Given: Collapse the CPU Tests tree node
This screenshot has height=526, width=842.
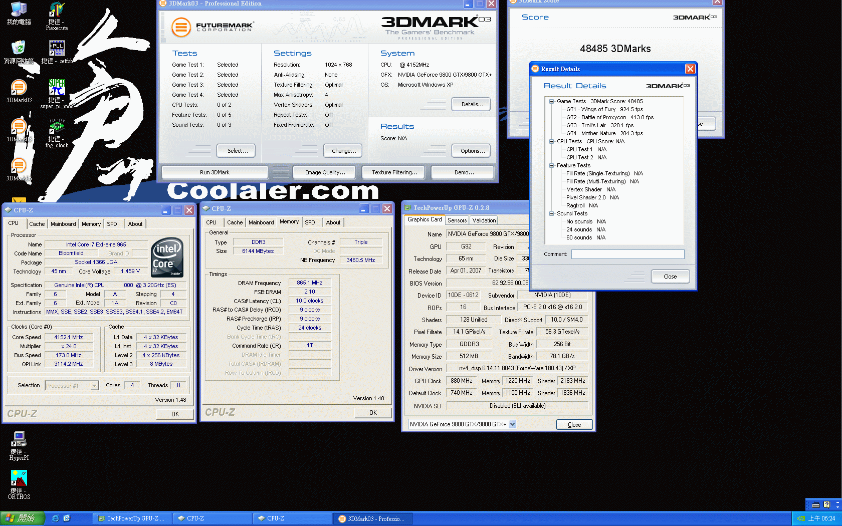Looking at the screenshot, I should tap(551, 141).
